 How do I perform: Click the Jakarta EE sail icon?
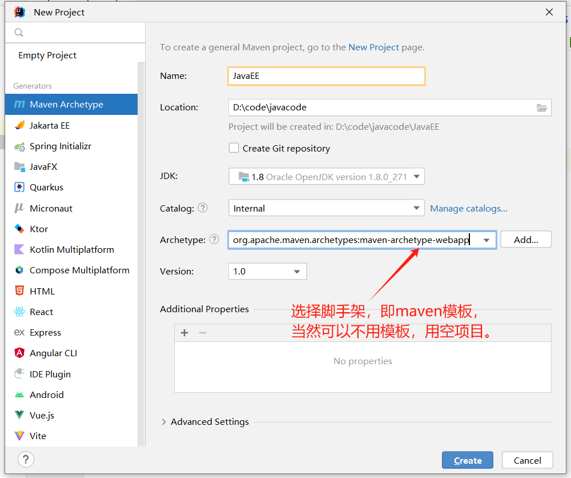(19, 125)
